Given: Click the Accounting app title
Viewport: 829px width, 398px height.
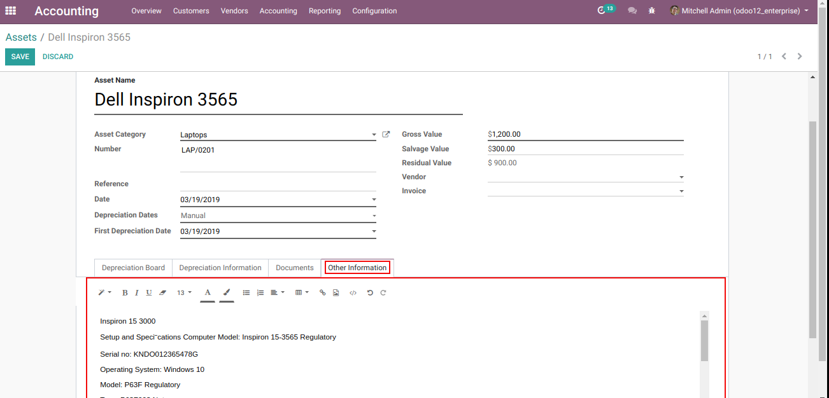Looking at the screenshot, I should tap(66, 11).
